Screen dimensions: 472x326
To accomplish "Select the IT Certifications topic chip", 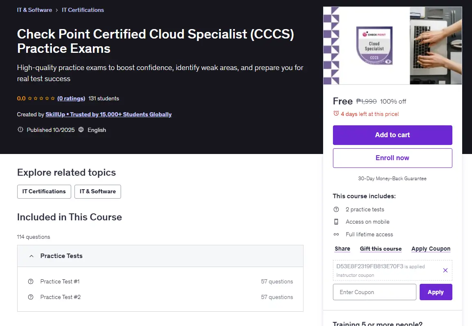I will click(x=44, y=192).
